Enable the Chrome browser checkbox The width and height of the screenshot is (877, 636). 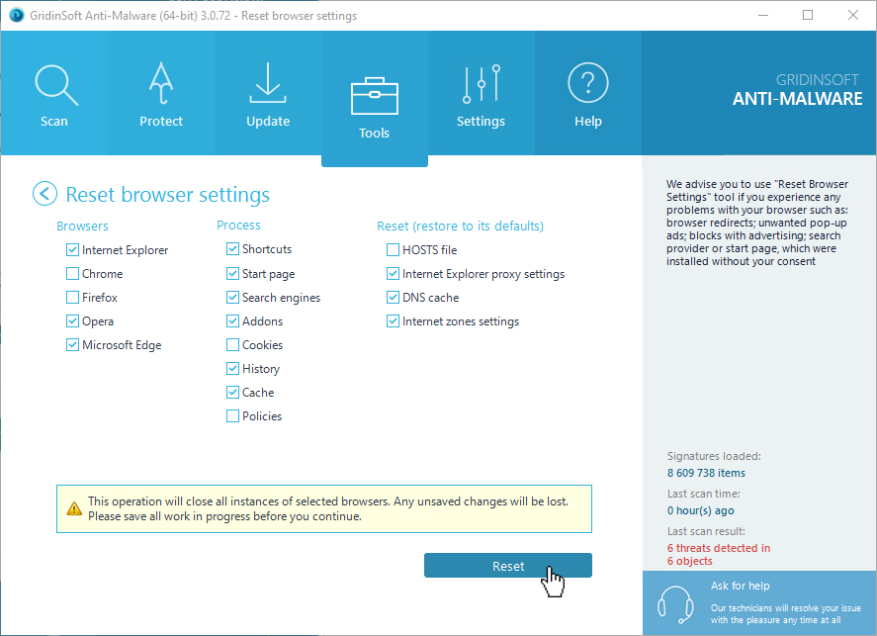[73, 274]
